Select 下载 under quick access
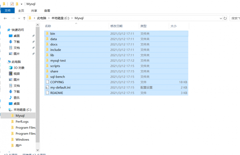 tap(14, 42)
